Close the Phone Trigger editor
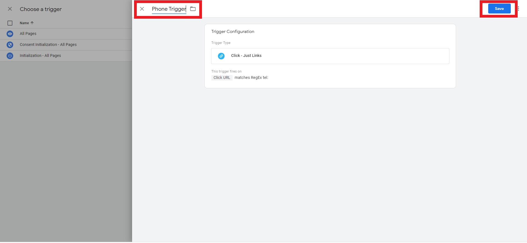 tap(142, 9)
